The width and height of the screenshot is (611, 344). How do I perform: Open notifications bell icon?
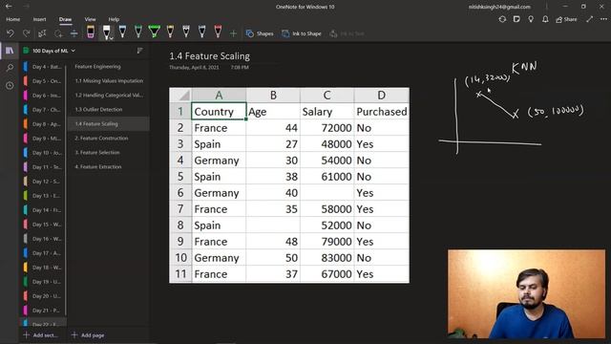click(545, 19)
